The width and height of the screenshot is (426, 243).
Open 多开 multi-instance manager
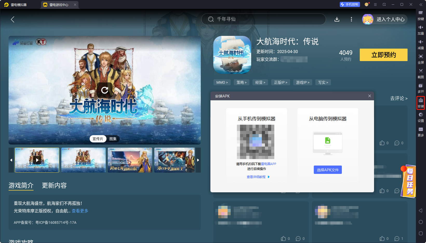pos(421,88)
